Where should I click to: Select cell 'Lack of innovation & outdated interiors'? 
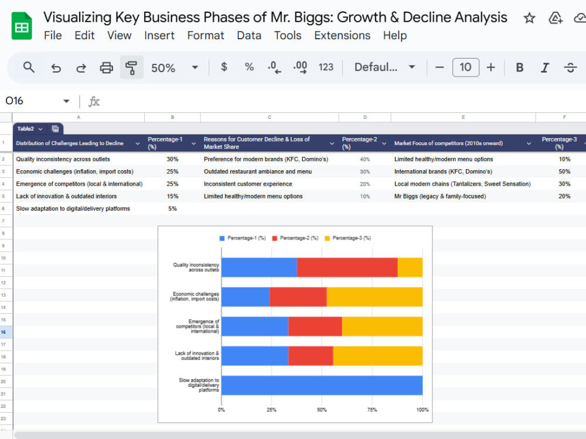click(79, 196)
